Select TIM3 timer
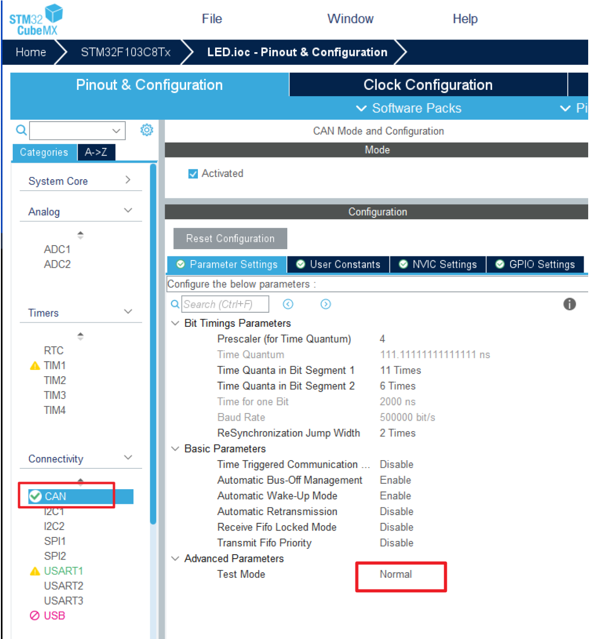The image size is (590, 639). pos(55,395)
